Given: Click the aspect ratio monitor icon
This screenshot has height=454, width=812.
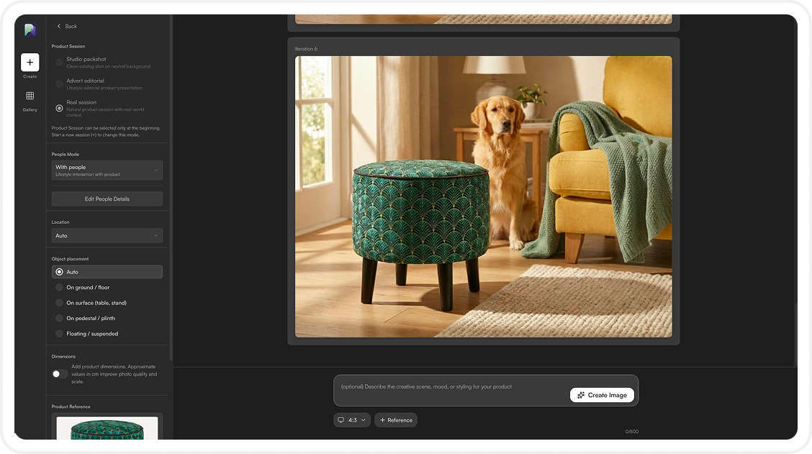Looking at the screenshot, I should tap(340, 420).
